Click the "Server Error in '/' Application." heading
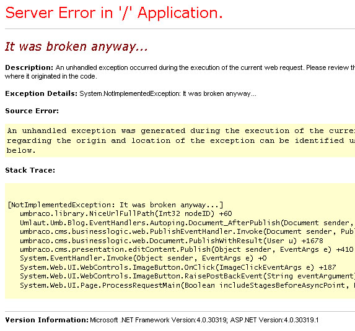The width and height of the screenshot is (355, 331). tap(114, 13)
